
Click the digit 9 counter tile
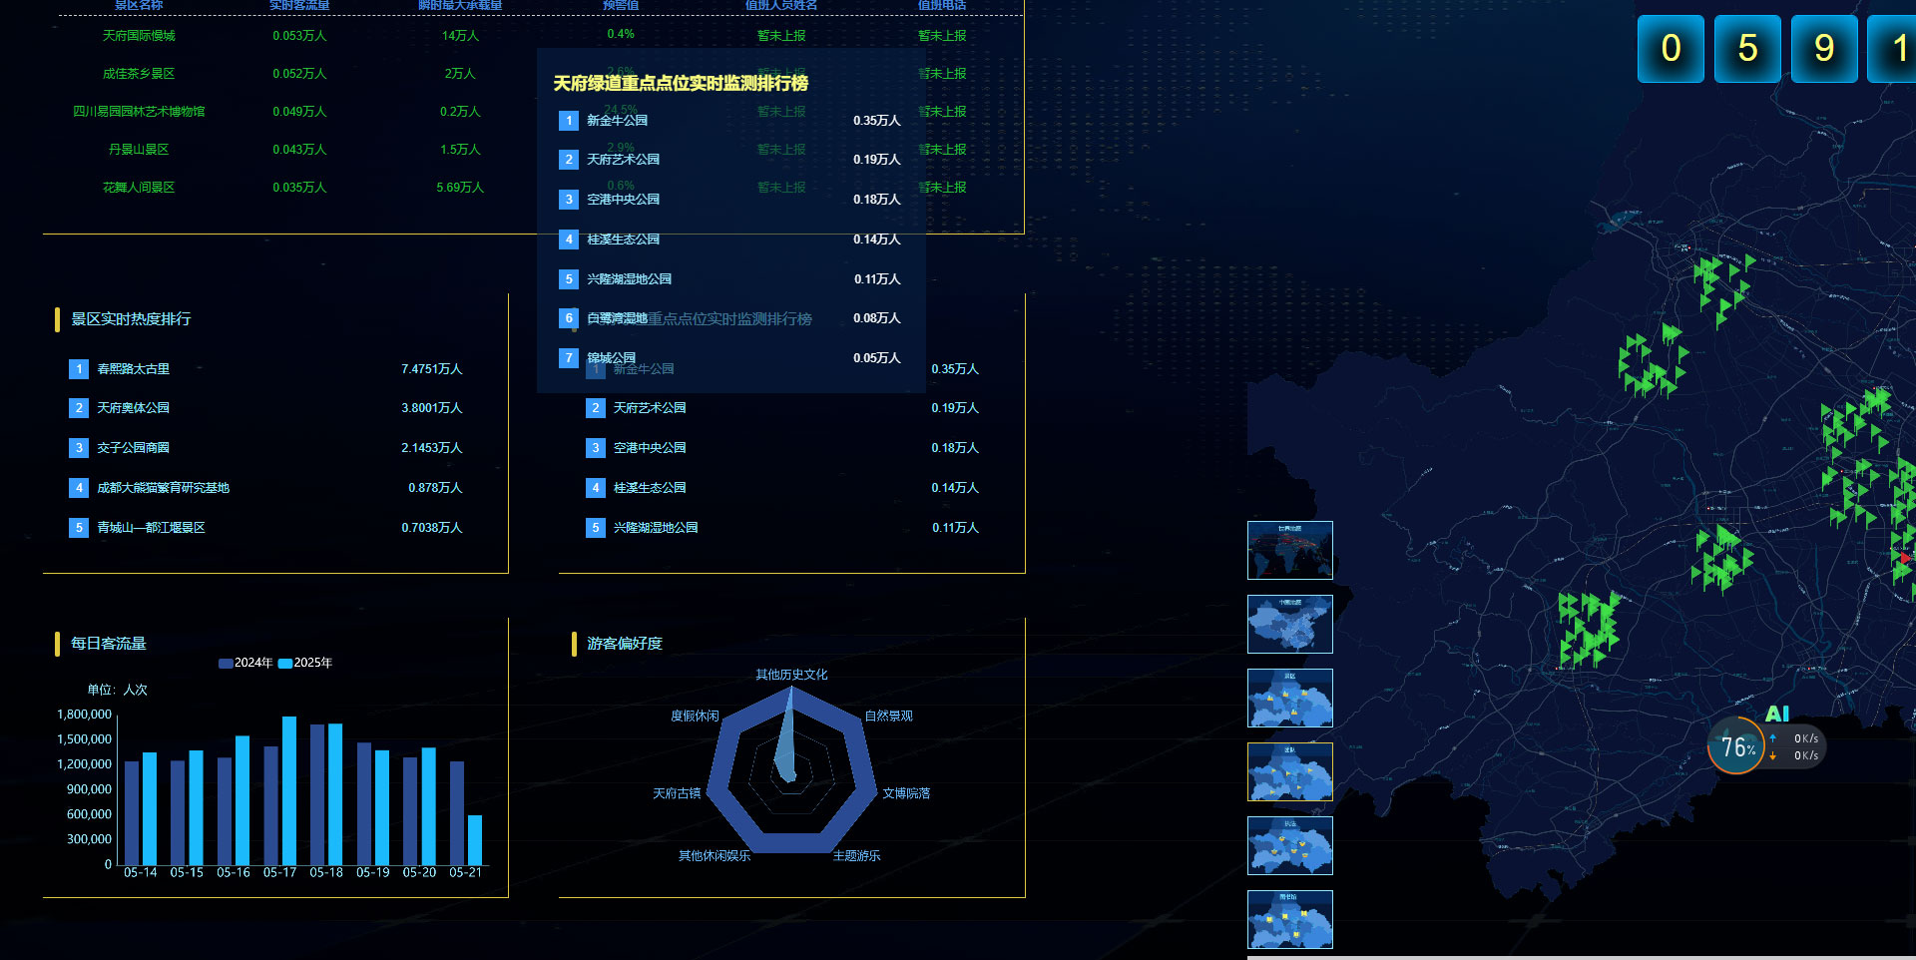click(x=1823, y=49)
